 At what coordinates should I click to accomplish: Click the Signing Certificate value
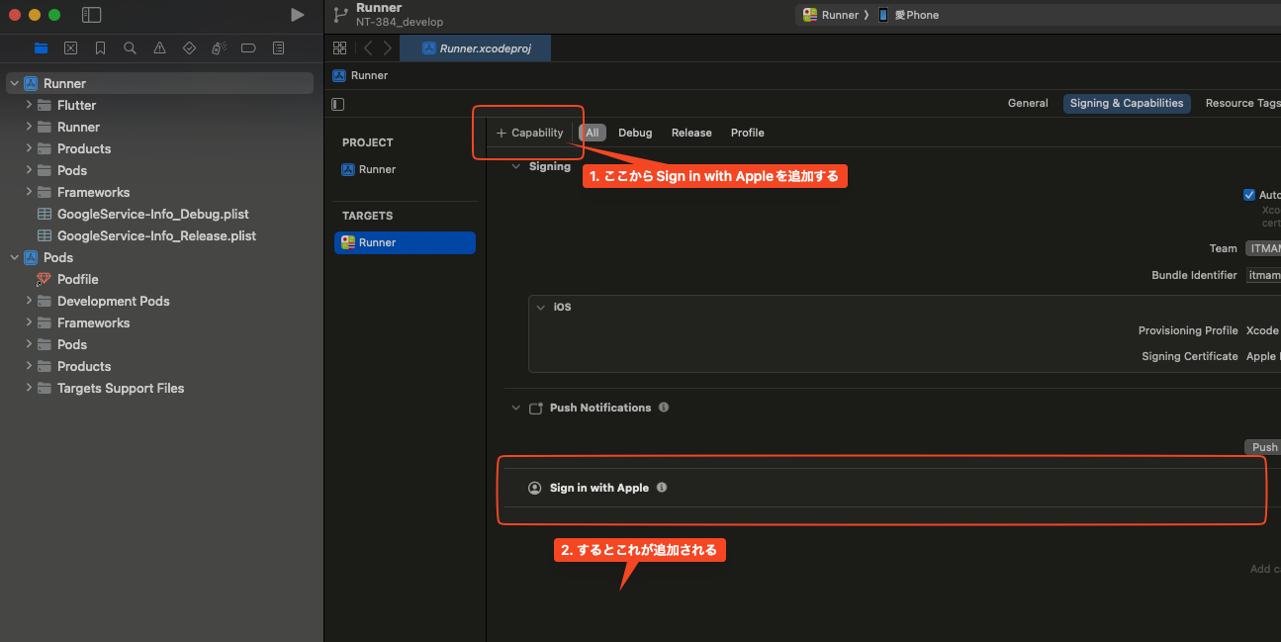click(1262, 356)
